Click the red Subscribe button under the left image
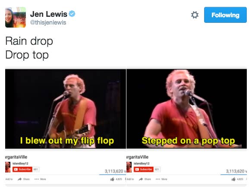Screen dimensions: 252x187 click(x=22, y=169)
